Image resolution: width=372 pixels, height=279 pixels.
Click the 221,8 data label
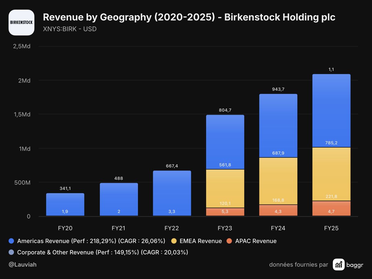click(331, 197)
